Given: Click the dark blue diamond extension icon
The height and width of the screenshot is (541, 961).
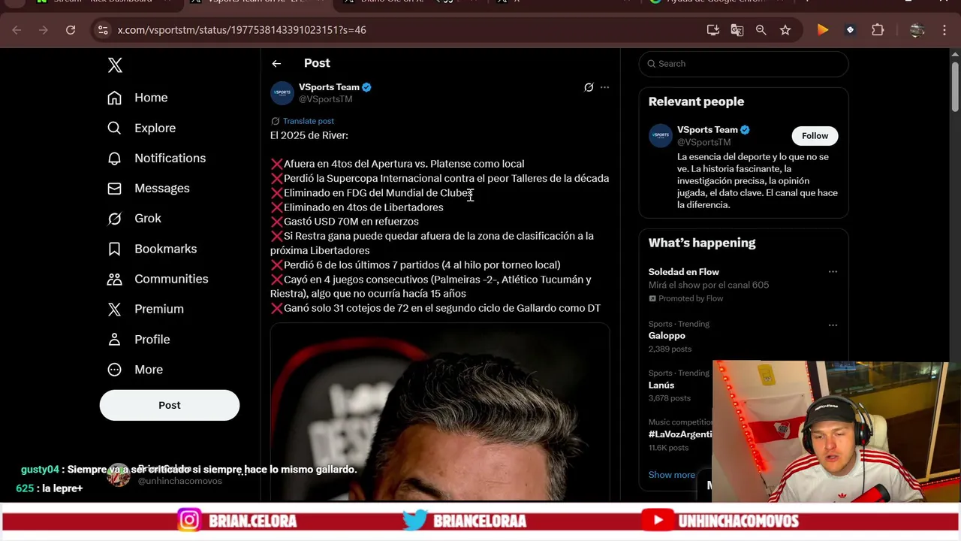Looking at the screenshot, I should point(850,30).
